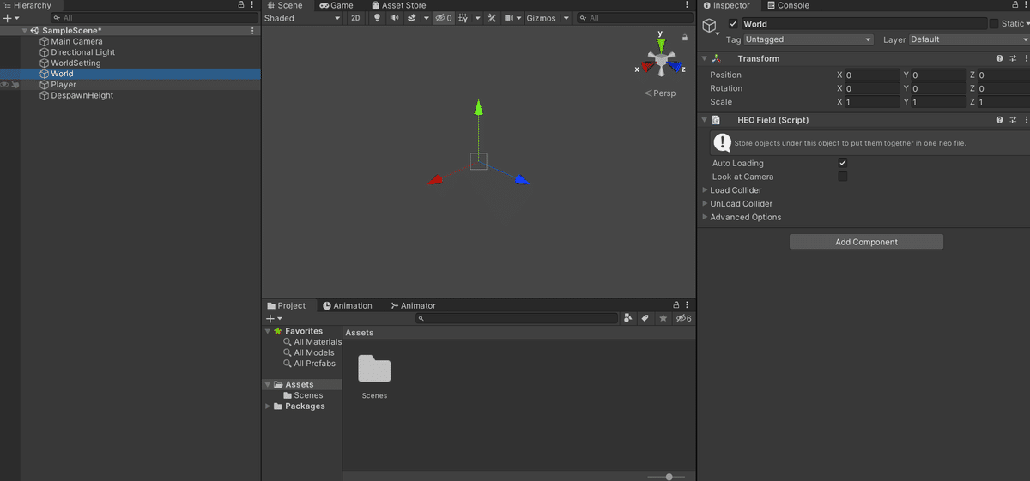Toggle the World object active checkbox

coord(733,24)
